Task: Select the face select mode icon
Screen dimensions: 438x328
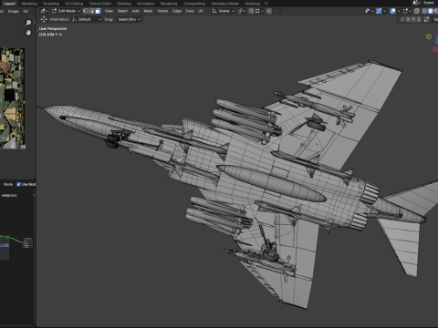Action: (98, 11)
